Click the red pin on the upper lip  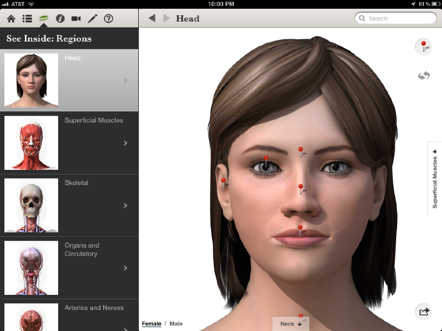[299, 227]
